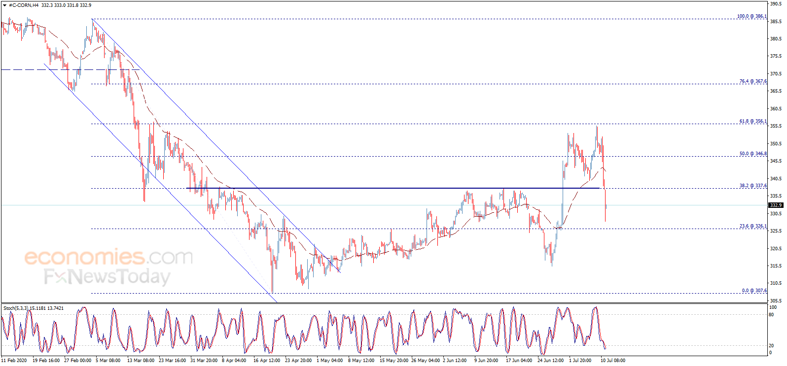Click the 315.5 price axis value

click(776, 266)
